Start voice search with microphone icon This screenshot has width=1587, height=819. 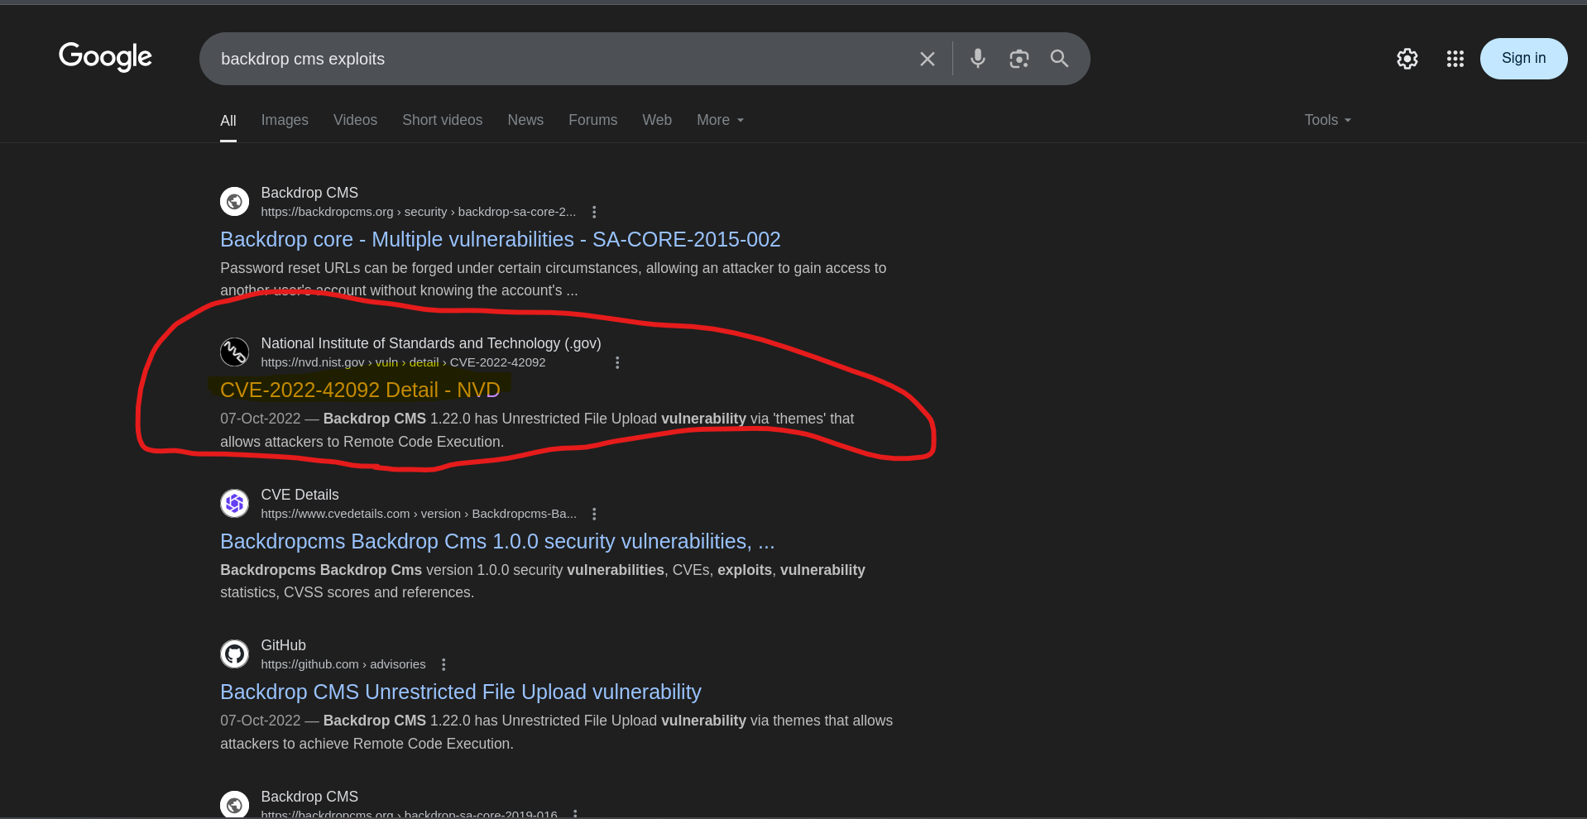[978, 58]
